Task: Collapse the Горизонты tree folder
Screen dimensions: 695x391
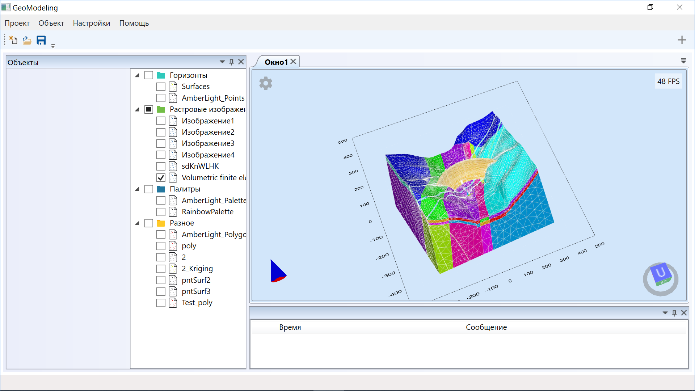Action: tap(137, 75)
